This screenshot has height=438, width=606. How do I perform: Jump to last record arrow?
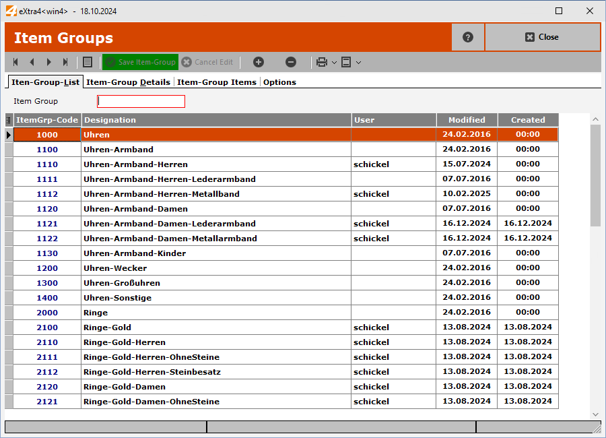pyautogui.click(x=65, y=62)
